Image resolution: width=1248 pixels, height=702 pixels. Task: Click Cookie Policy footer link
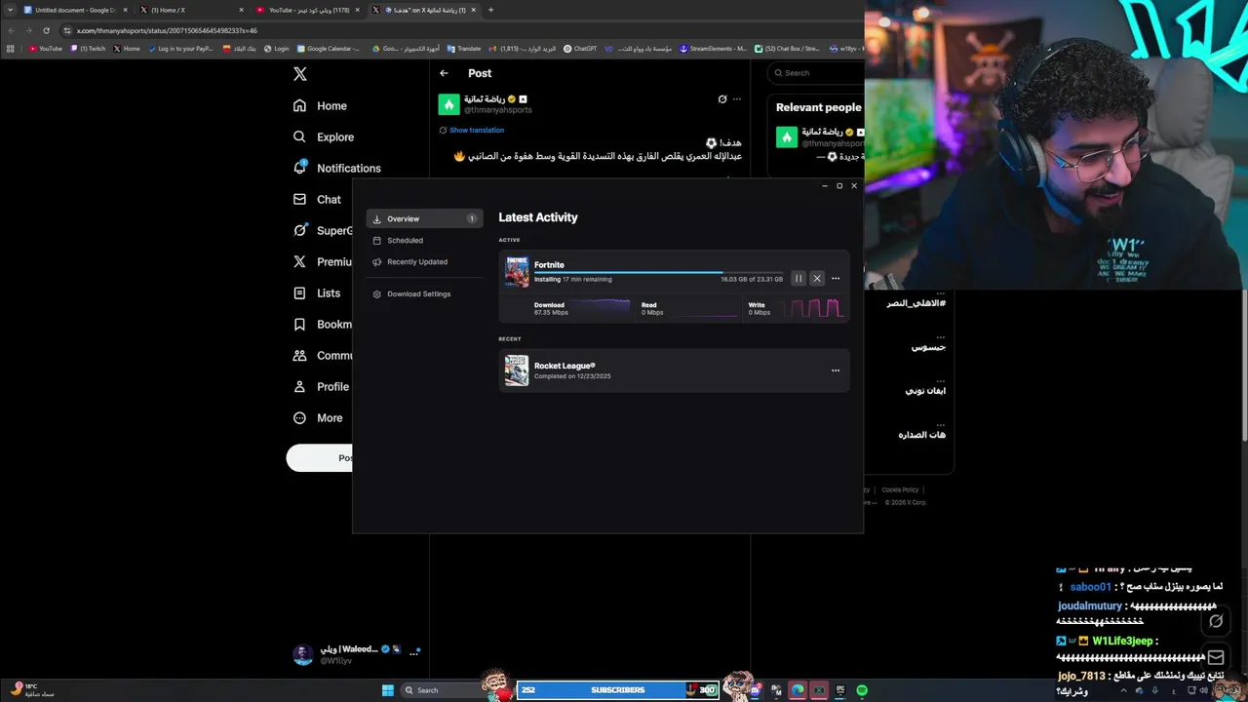pyautogui.click(x=900, y=489)
